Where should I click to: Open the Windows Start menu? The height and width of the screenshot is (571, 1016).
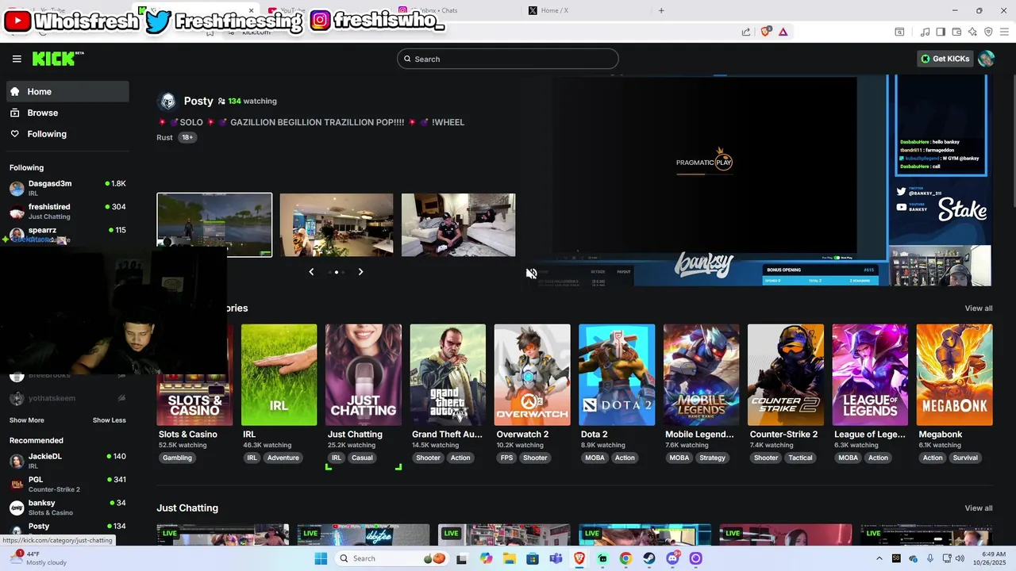(x=321, y=558)
